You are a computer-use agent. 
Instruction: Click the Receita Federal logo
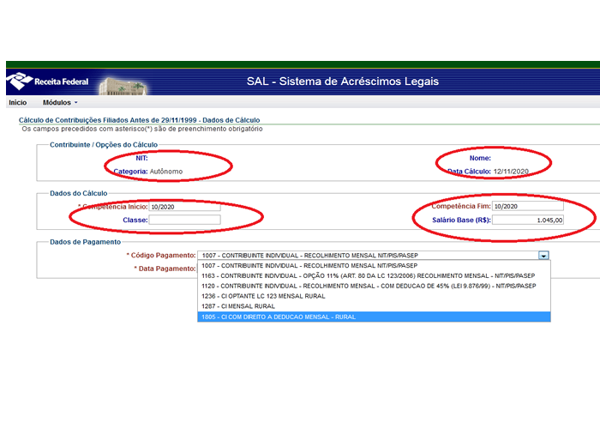click(47, 82)
